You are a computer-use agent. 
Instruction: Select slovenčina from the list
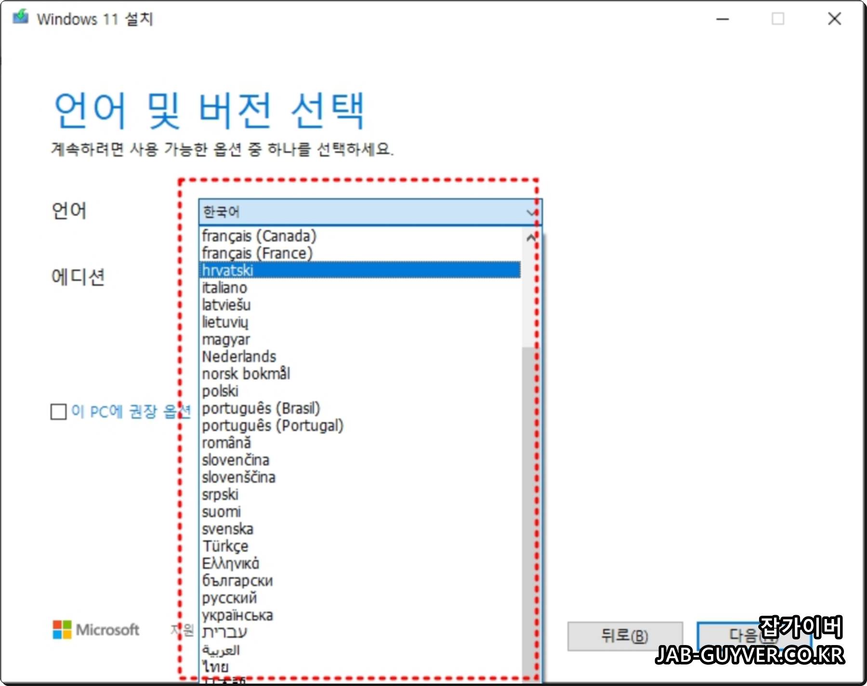(360, 460)
